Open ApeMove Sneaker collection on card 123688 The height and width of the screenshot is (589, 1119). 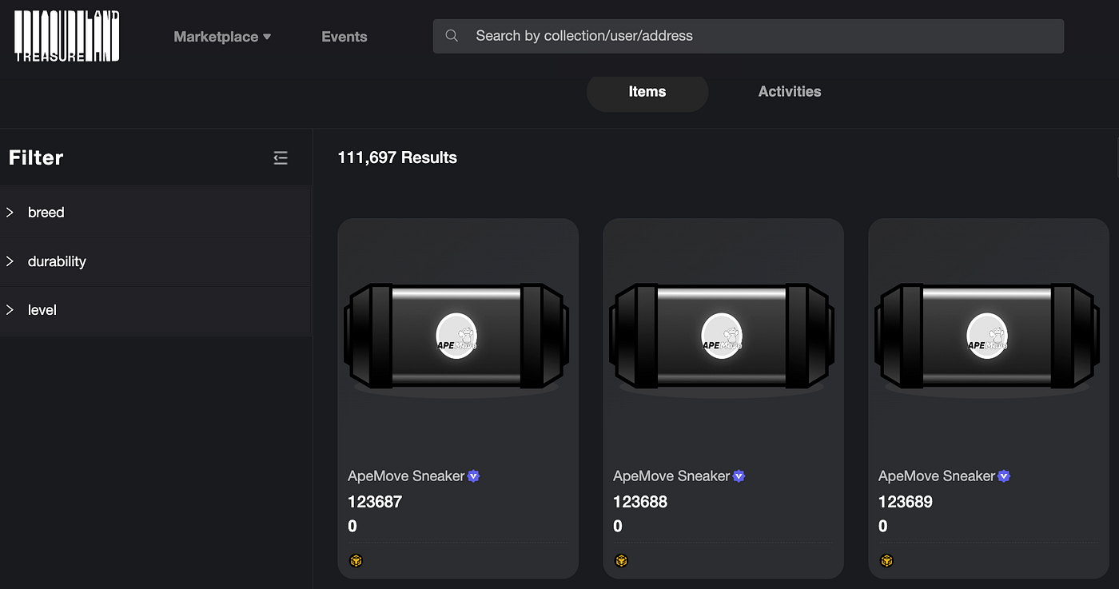671,476
